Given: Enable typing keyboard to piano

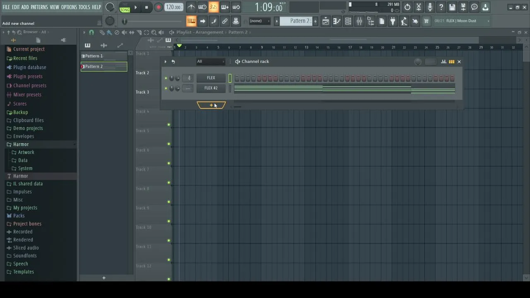Looking at the screenshot, I should pos(191,21).
